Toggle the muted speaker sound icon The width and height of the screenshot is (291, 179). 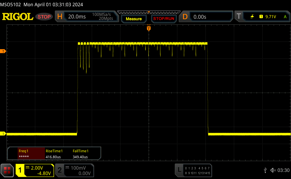tap(273, 170)
